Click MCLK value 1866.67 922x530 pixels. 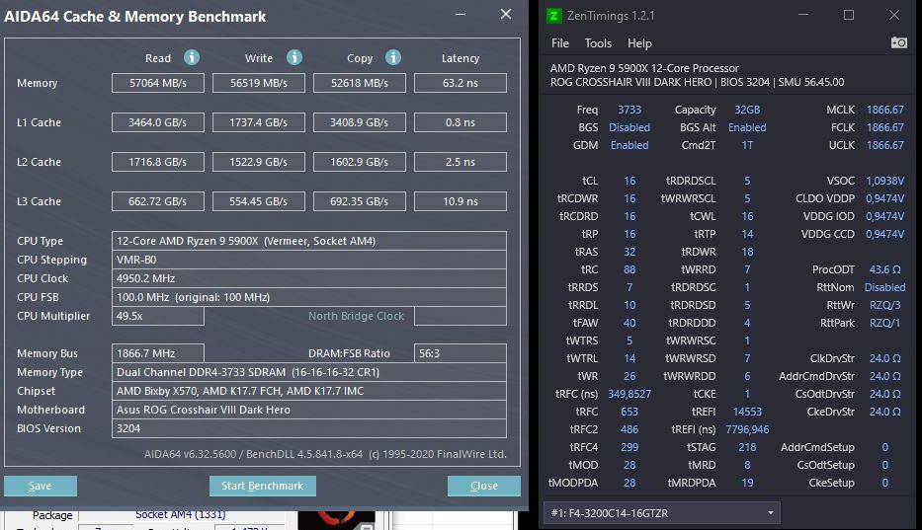pos(885,110)
